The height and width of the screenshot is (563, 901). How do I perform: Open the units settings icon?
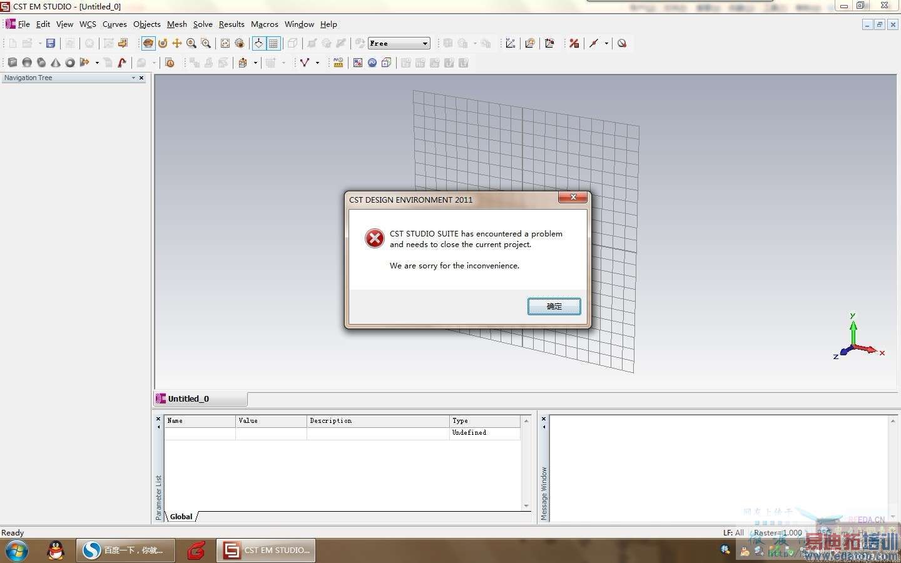(x=339, y=63)
